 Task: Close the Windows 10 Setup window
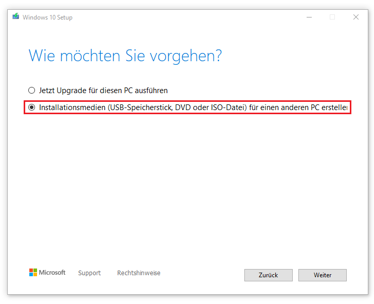(356, 17)
